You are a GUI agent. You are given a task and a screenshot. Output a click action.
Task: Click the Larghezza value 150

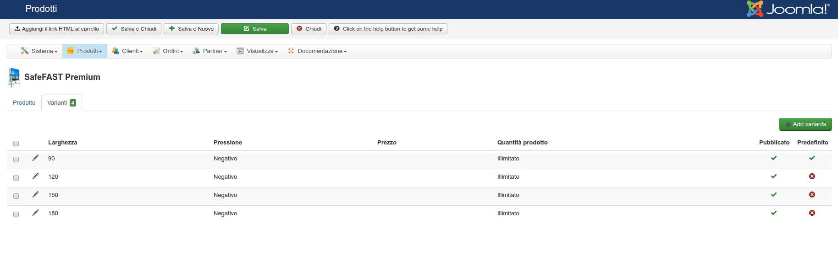click(53, 195)
